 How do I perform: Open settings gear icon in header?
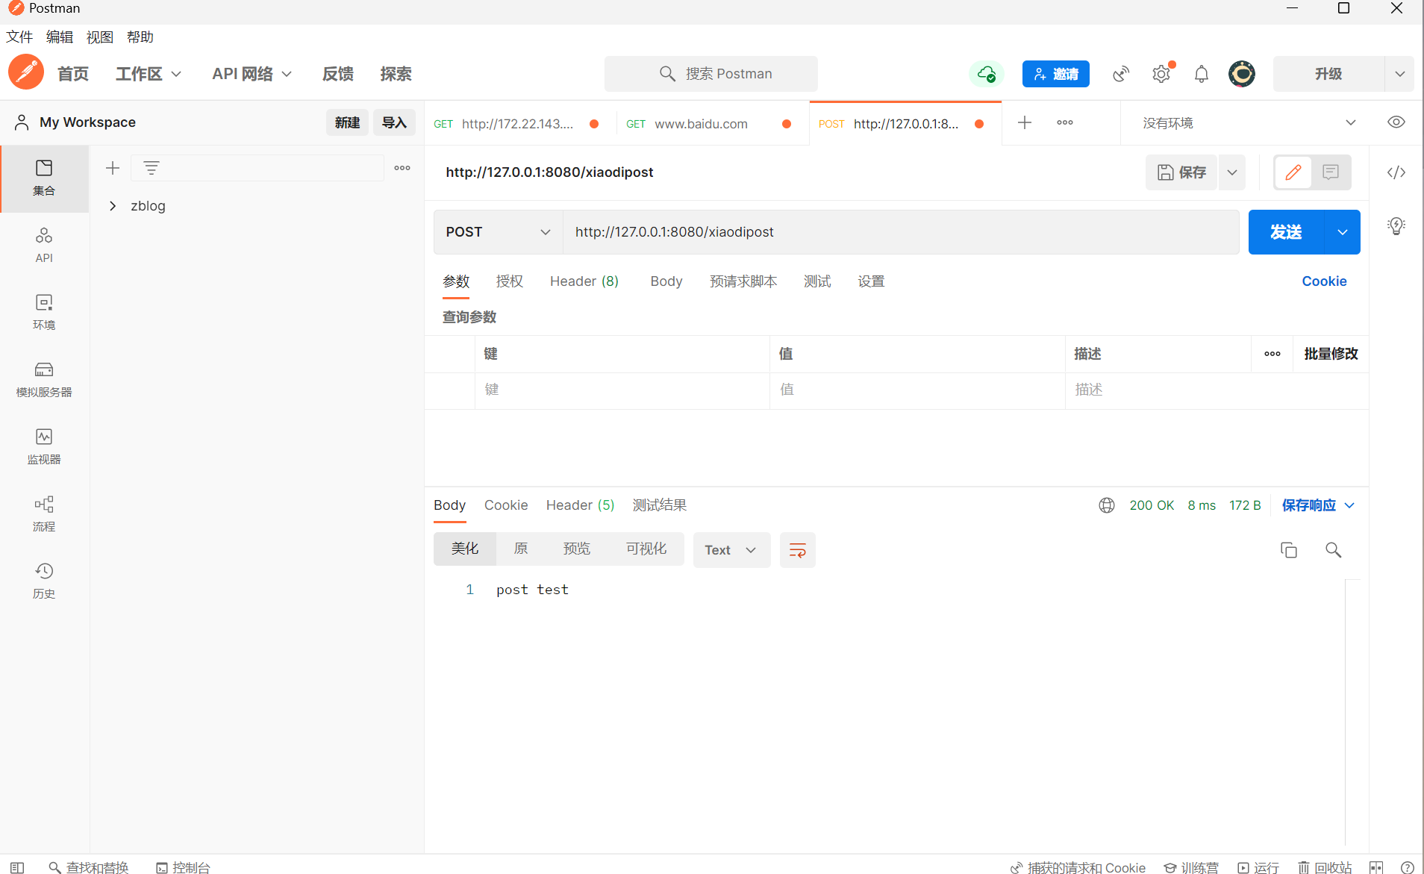1161,74
